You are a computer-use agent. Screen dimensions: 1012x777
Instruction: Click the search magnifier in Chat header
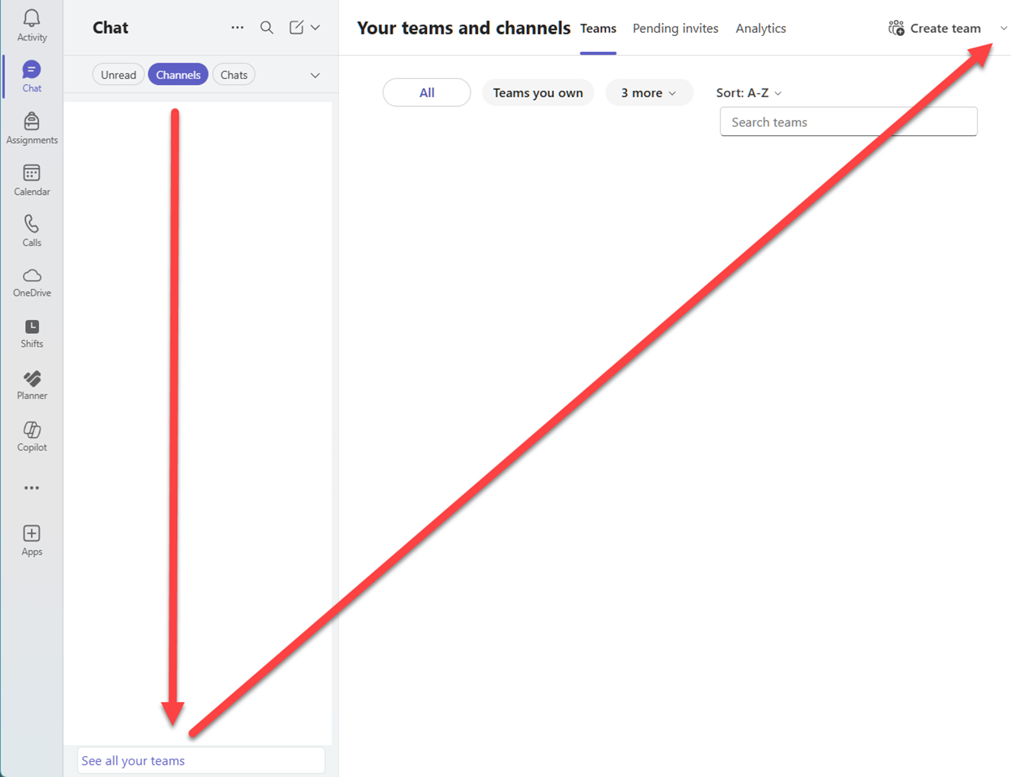[x=267, y=28]
